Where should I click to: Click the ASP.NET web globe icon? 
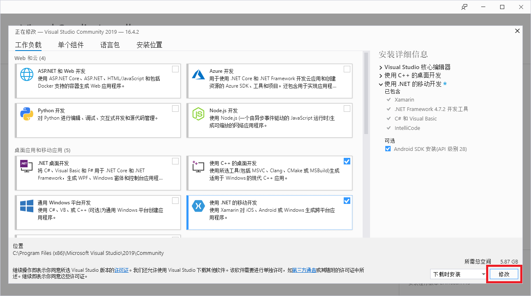27,74
